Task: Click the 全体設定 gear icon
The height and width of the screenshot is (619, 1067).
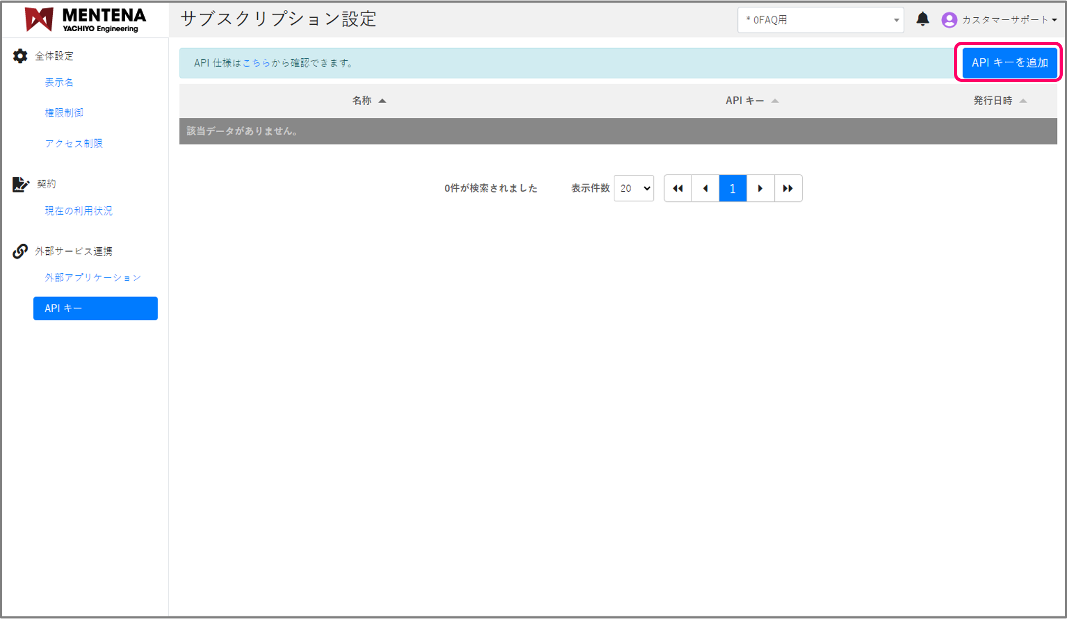Action: (20, 56)
